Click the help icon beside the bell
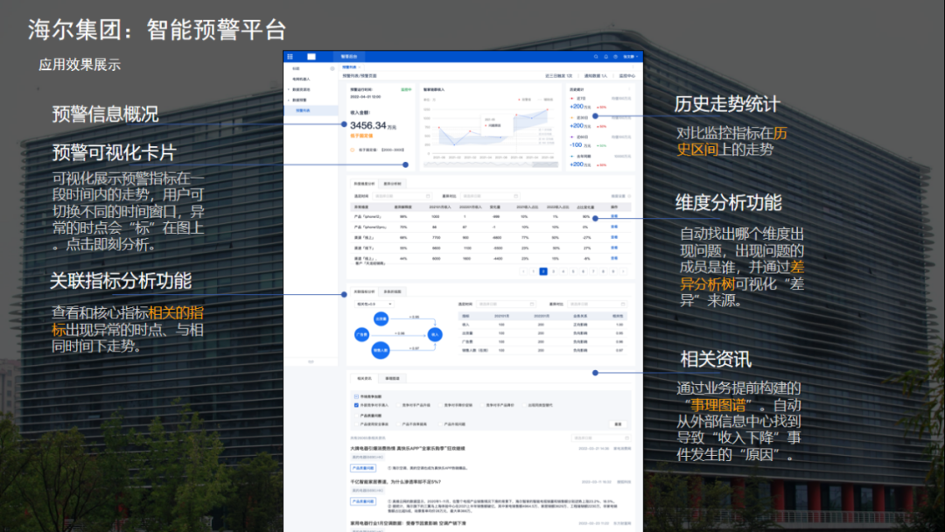Viewport: 945px width, 532px height. [x=615, y=57]
